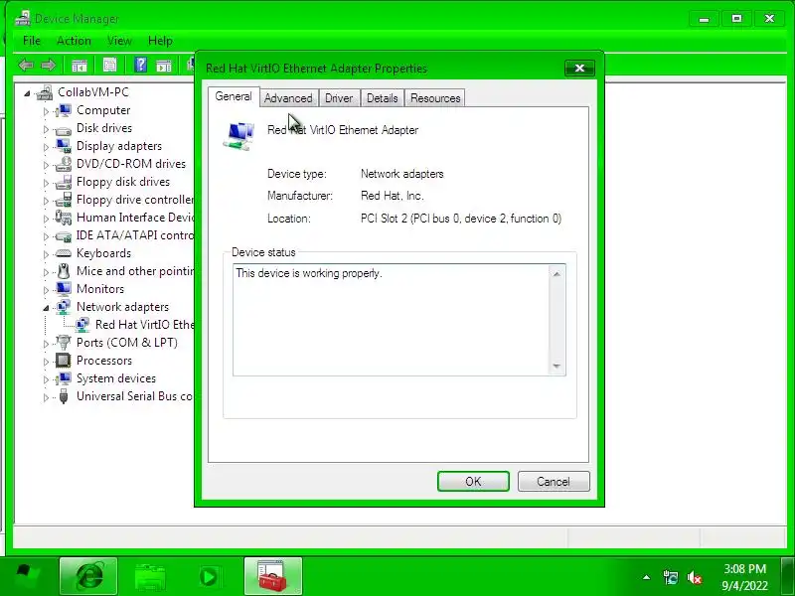
Task: Click the Device status scroll up arrow
Action: [556, 274]
